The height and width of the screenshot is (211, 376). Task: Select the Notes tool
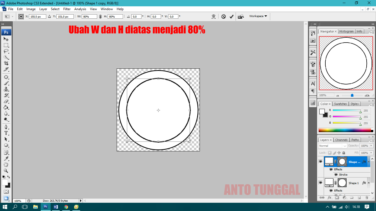click(6, 152)
